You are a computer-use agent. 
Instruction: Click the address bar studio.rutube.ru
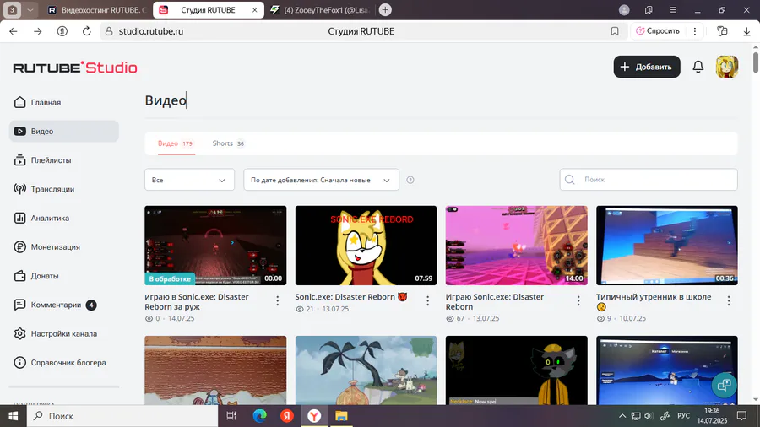point(151,31)
